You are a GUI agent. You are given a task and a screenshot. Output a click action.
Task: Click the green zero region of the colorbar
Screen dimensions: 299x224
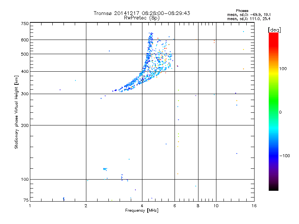click(274, 112)
